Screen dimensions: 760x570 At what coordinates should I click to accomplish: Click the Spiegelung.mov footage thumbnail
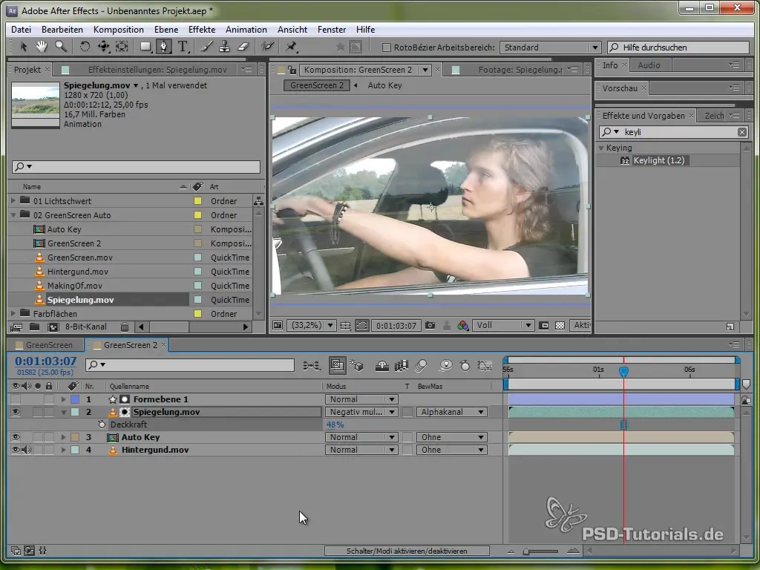[36, 105]
